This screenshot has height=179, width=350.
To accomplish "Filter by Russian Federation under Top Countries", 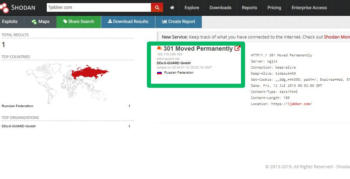I will point(17,106).
